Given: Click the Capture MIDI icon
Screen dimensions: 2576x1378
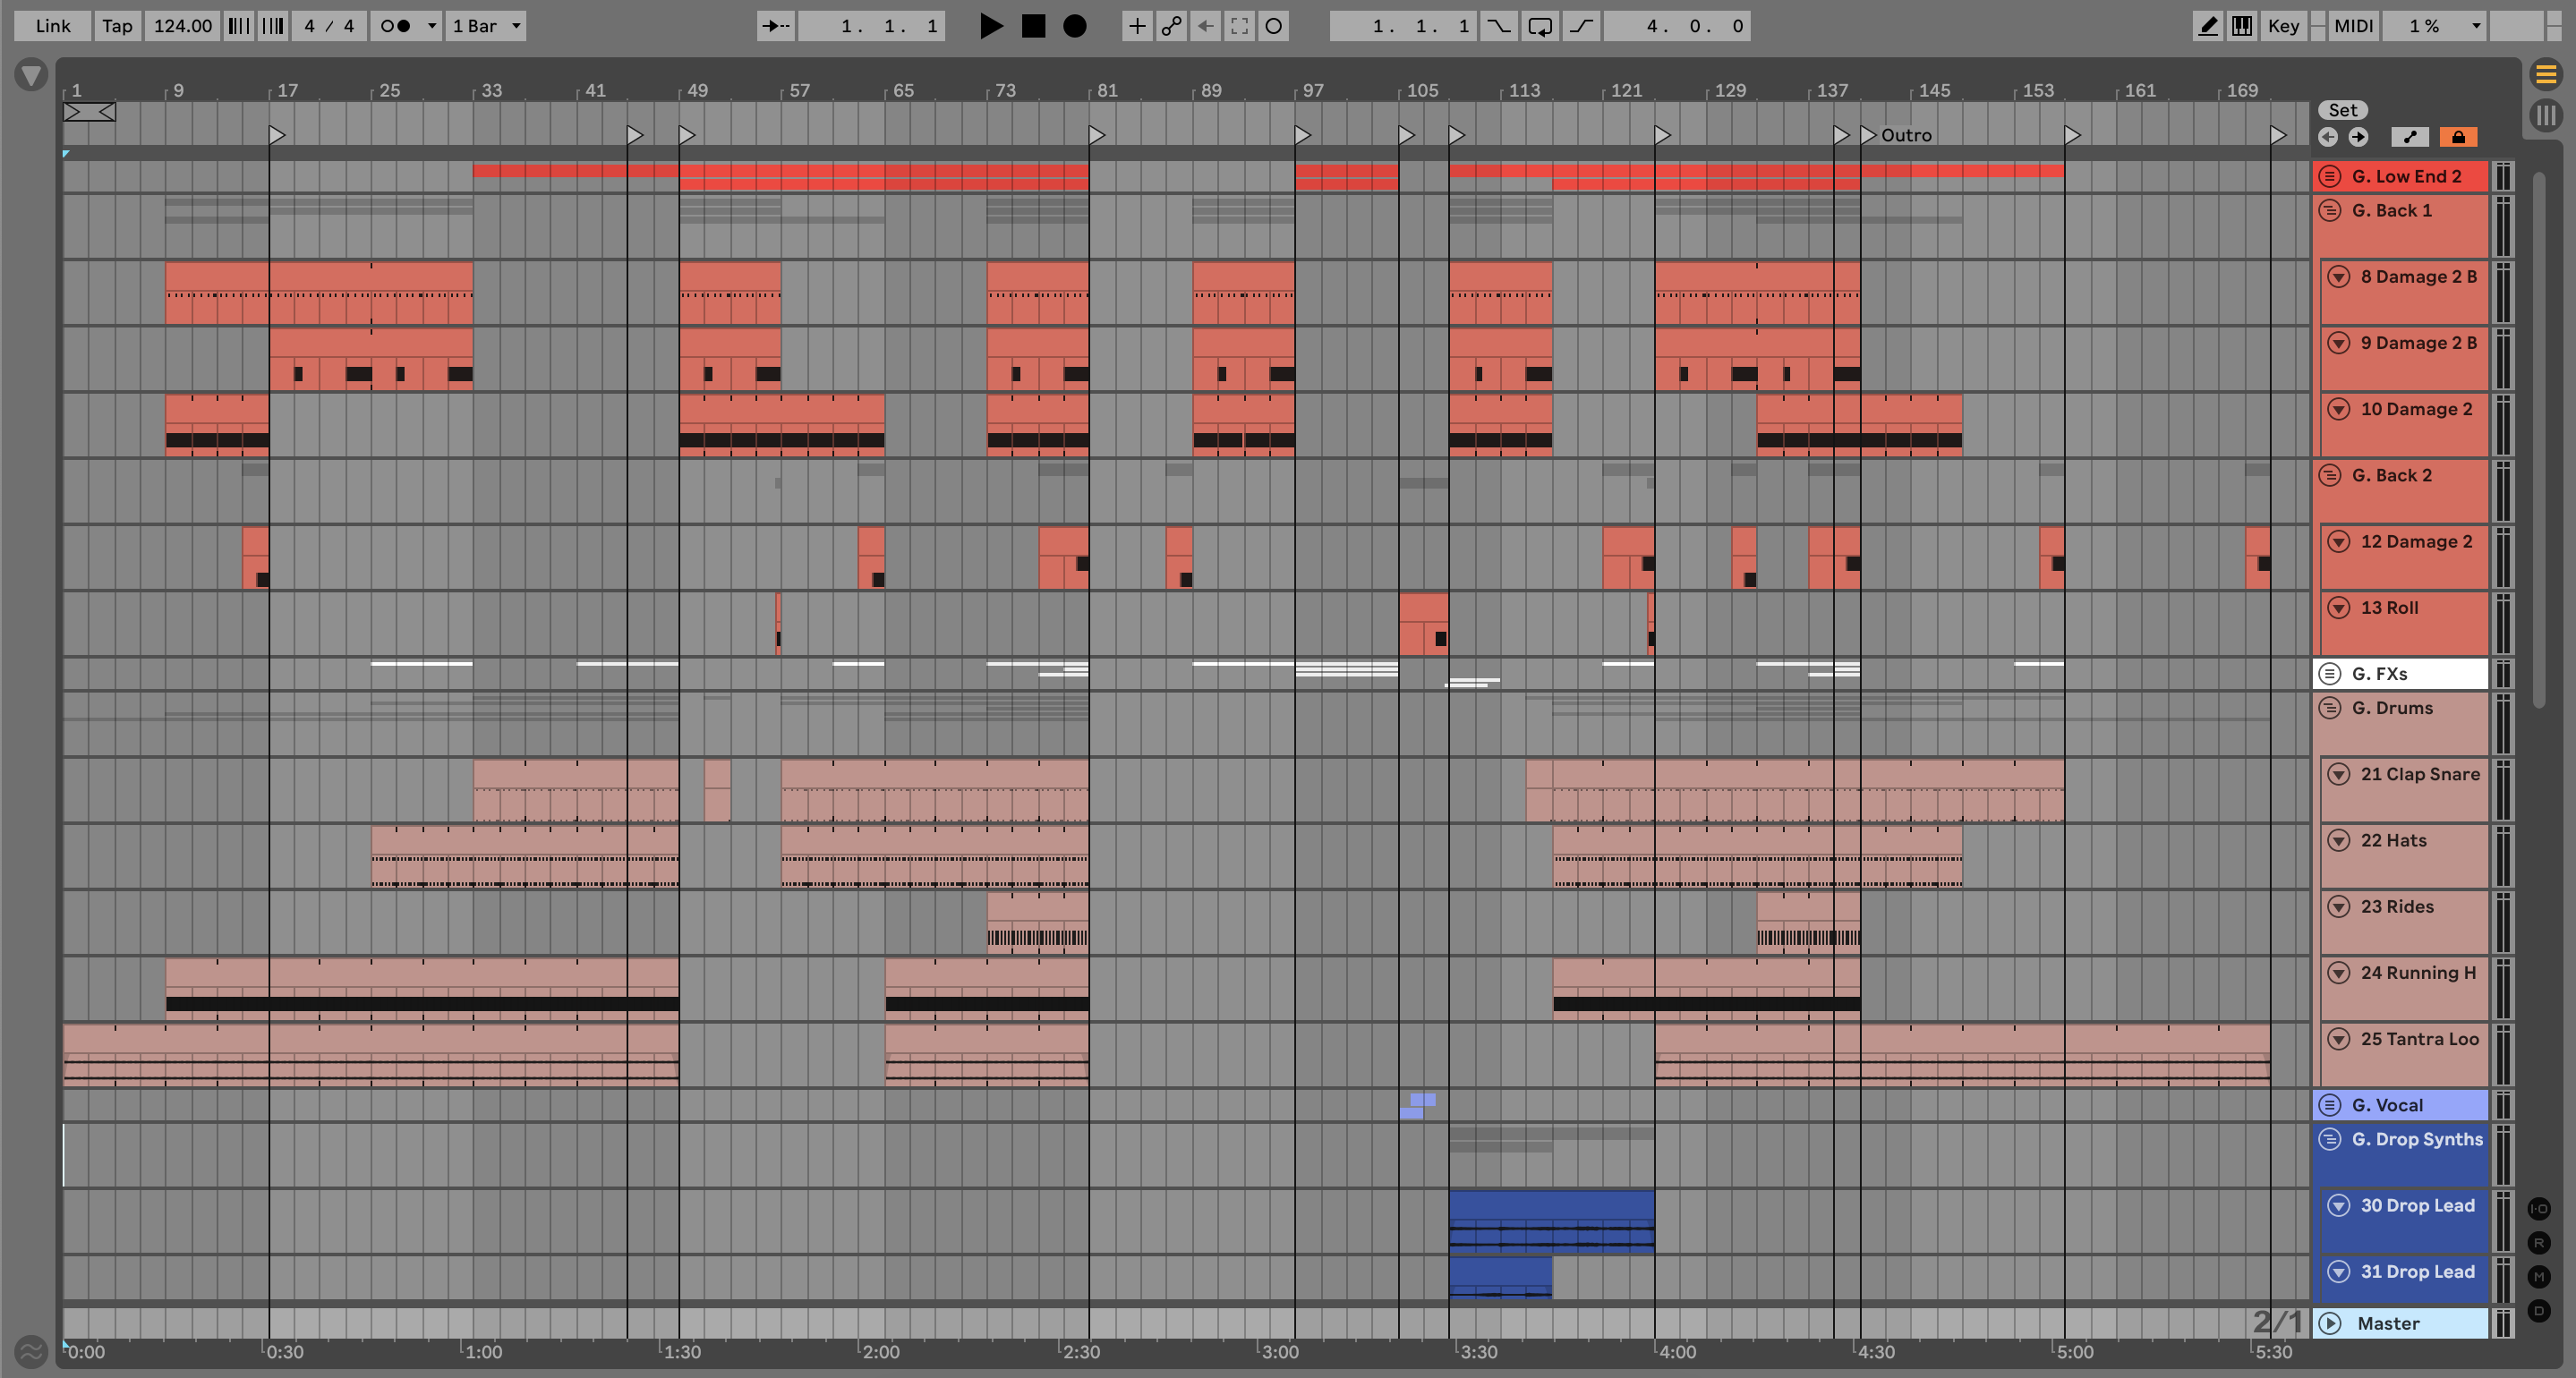Looking at the screenshot, I should [x=1239, y=26].
